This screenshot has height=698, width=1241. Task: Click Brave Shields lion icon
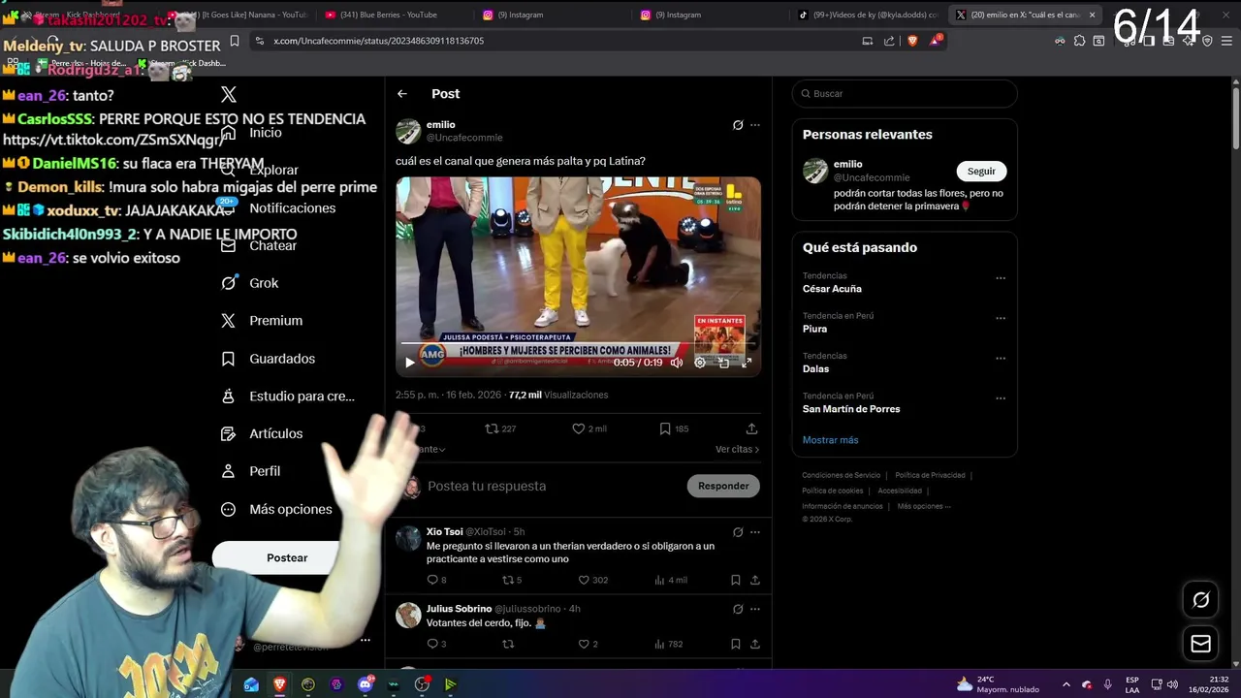click(x=912, y=41)
